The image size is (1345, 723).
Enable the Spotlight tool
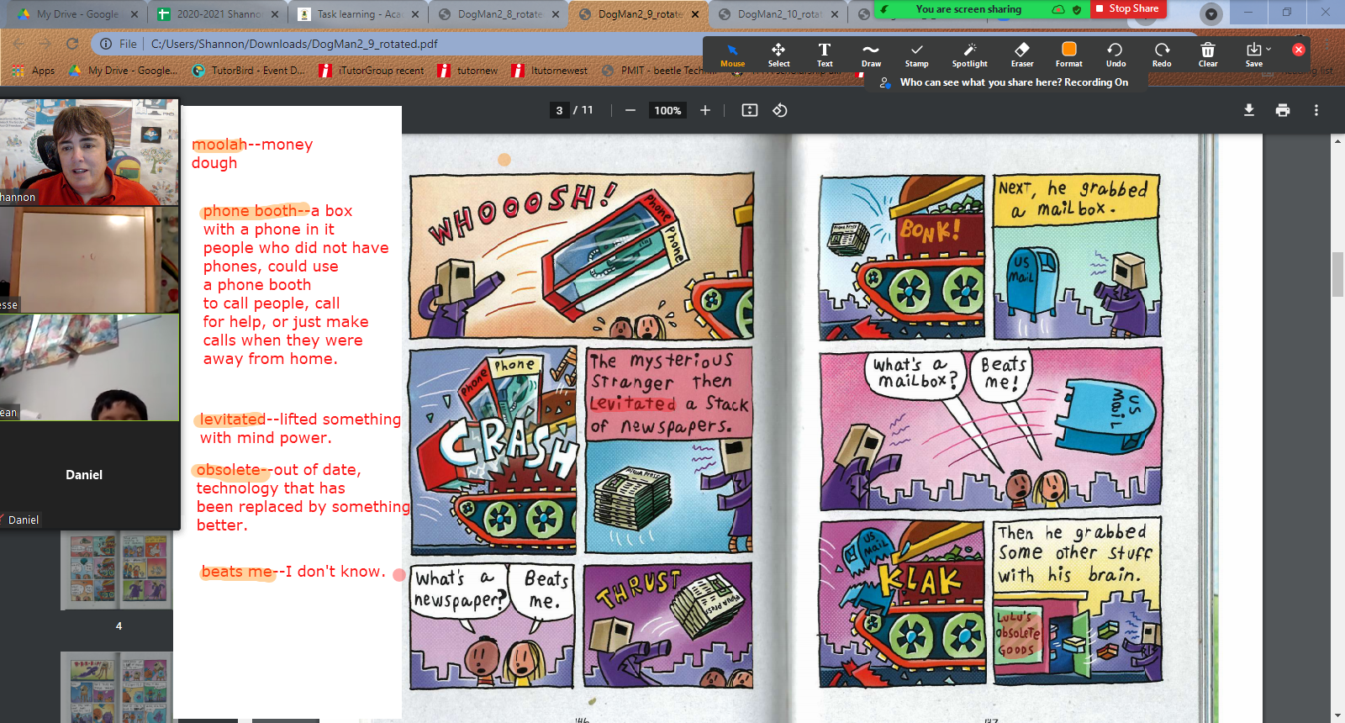969,55
